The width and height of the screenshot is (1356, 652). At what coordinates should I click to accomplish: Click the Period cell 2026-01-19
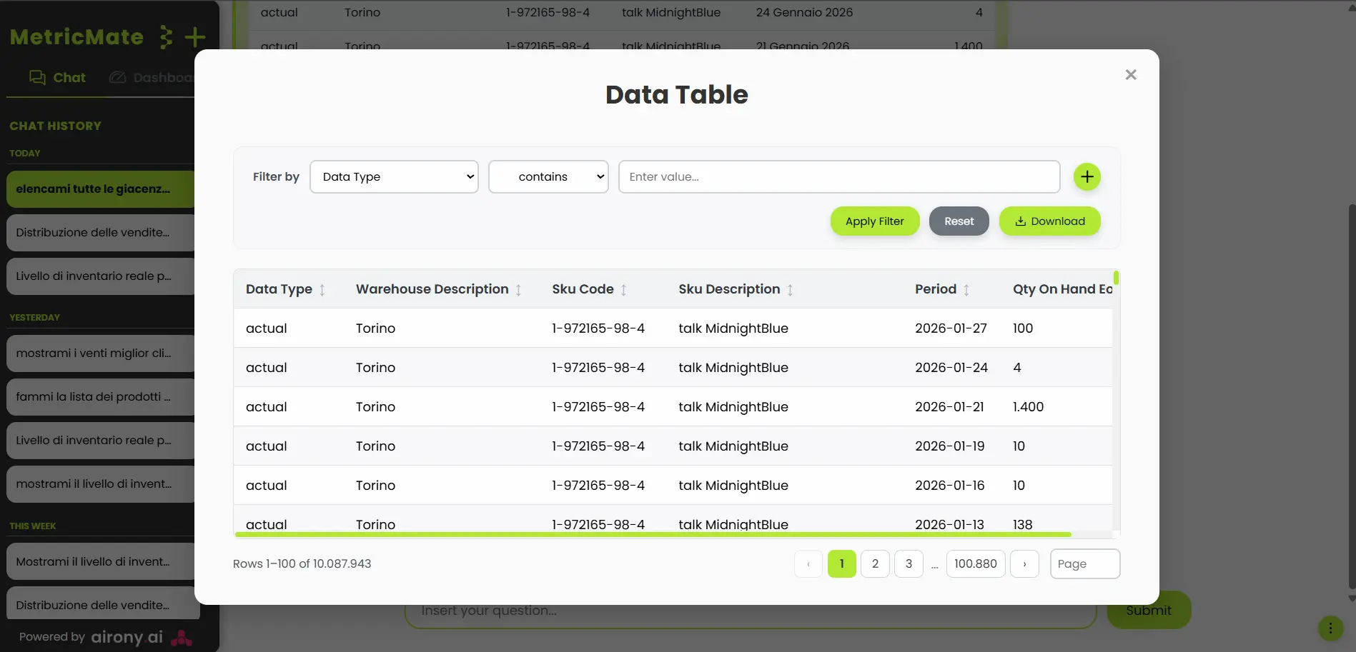coord(949,446)
